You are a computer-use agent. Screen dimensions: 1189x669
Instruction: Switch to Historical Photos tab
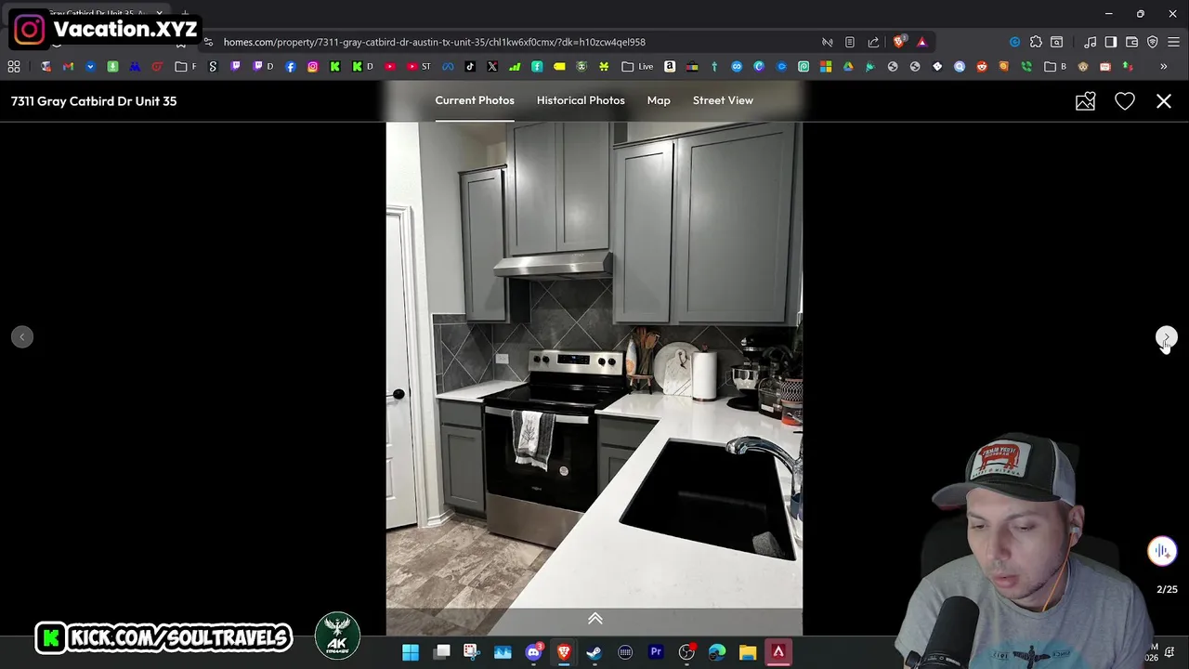pyautogui.click(x=581, y=100)
